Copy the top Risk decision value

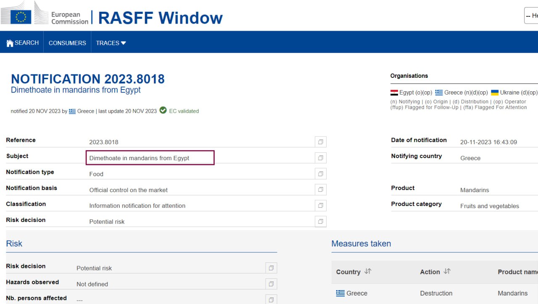[320, 222]
